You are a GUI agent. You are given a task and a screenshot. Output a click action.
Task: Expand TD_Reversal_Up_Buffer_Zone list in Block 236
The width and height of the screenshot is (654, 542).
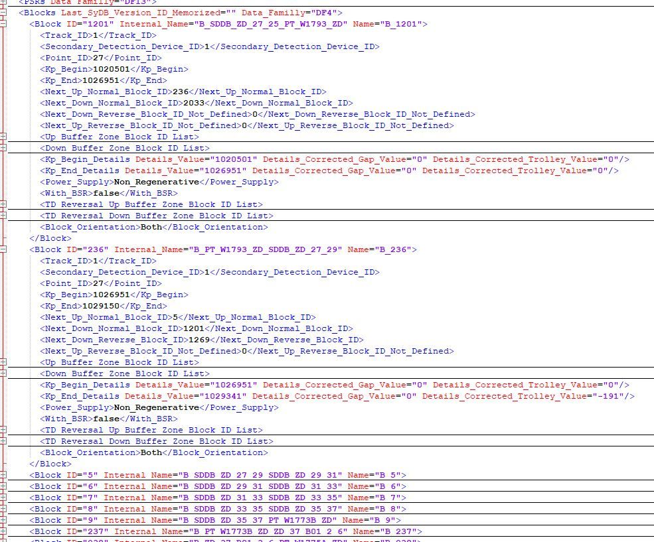(x=3, y=430)
